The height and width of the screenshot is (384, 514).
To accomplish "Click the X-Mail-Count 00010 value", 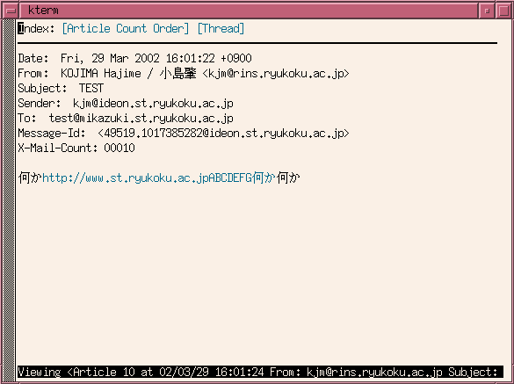I will pyautogui.click(x=119, y=149).
